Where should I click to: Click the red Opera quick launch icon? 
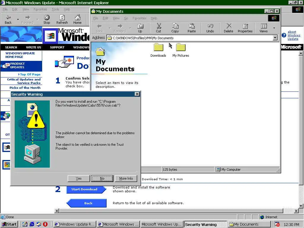click(x=45, y=224)
